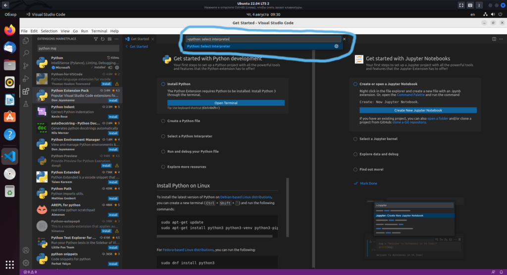The width and height of the screenshot is (507, 275).
Task: Click the code block horizontal scrollbar
Action: [215, 236]
